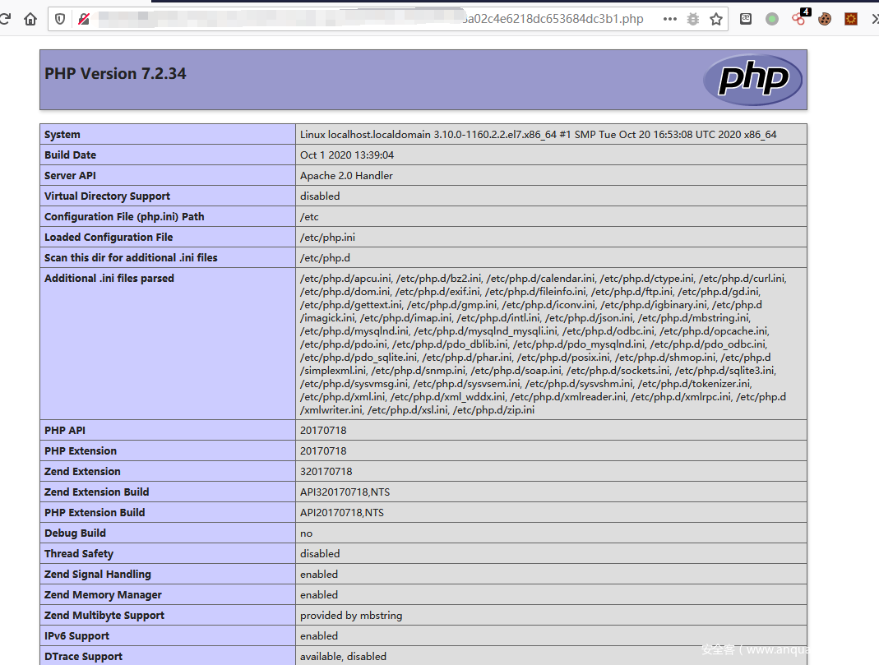879x665 pixels.
Task: Click the provided by mbstring value
Action: pos(351,615)
